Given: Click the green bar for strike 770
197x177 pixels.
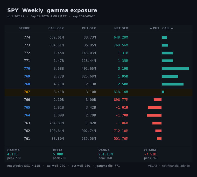Looking at the screenshot, I should click(175, 69).
